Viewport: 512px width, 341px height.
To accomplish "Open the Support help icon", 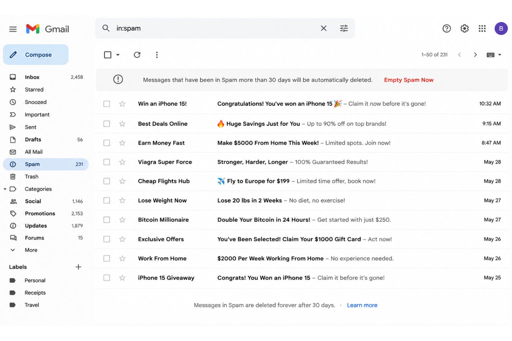I will point(446,29).
